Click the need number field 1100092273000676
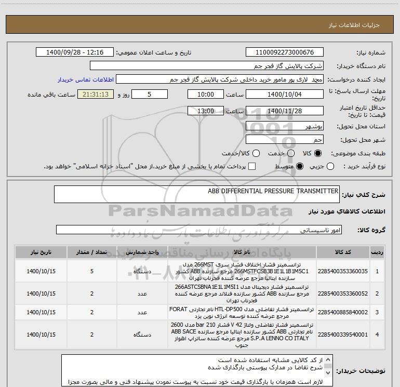Screen dimensions: 400x387 (285, 52)
